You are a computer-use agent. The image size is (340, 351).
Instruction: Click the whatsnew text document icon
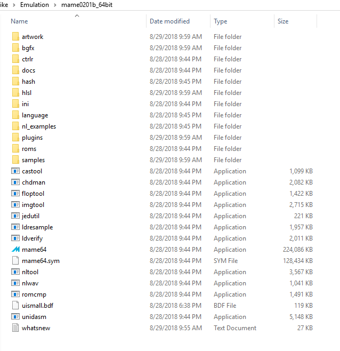[x=15, y=328]
